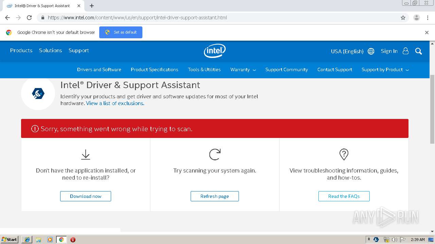View site security lock icon
This screenshot has height=244, width=435.
[42, 18]
